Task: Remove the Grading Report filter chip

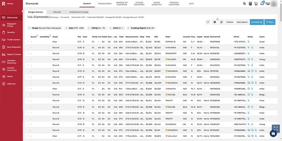Action: [x=128, y=28]
